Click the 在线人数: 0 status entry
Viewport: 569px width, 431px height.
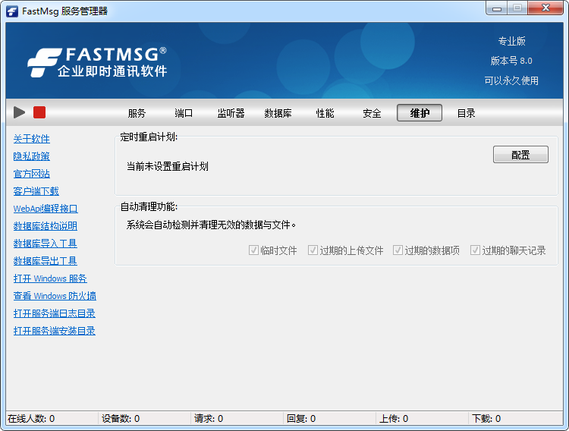31,419
